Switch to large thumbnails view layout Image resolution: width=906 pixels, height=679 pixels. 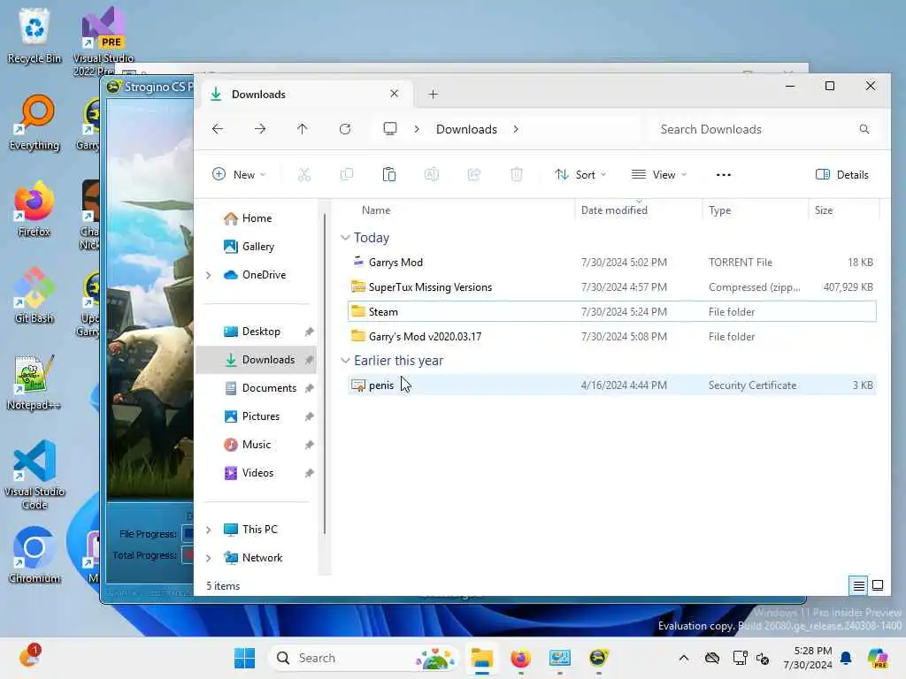tap(878, 586)
